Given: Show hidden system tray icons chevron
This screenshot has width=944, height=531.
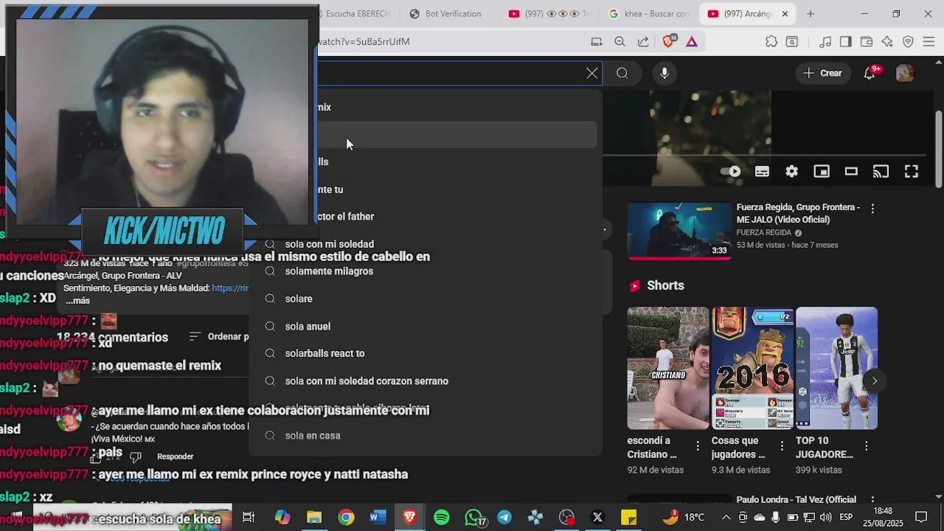Looking at the screenshot, I should [726, 517].
